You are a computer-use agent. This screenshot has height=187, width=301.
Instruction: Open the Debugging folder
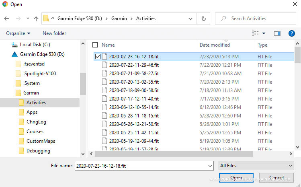click(38, 151)
